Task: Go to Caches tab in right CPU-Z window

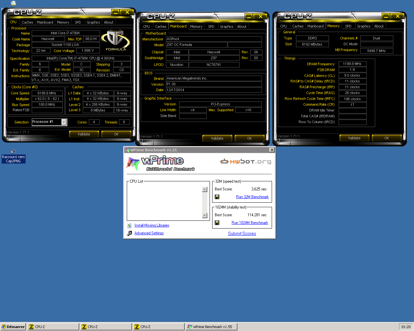Action: 298,26
